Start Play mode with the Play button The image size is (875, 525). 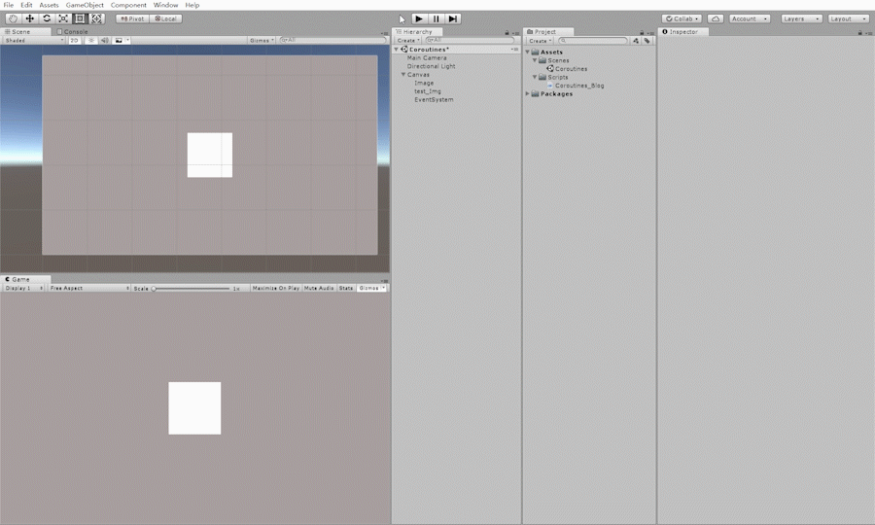click(419, 18)
